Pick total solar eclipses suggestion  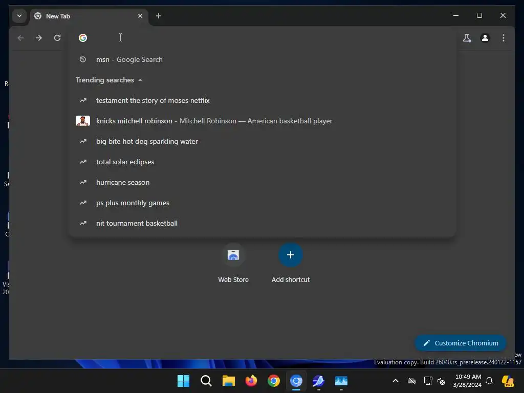pos(263,162)
